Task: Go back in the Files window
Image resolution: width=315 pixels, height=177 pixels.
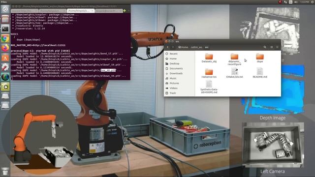Action: point(168,47)
